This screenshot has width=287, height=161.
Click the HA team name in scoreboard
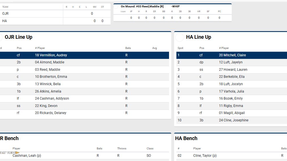[x=5, y=21]
